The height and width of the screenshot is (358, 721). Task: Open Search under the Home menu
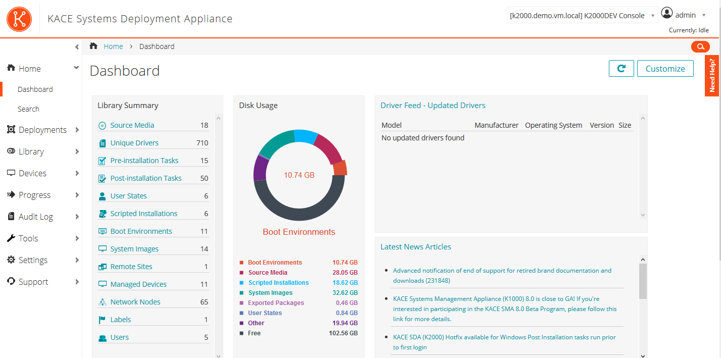pos(28,109)
